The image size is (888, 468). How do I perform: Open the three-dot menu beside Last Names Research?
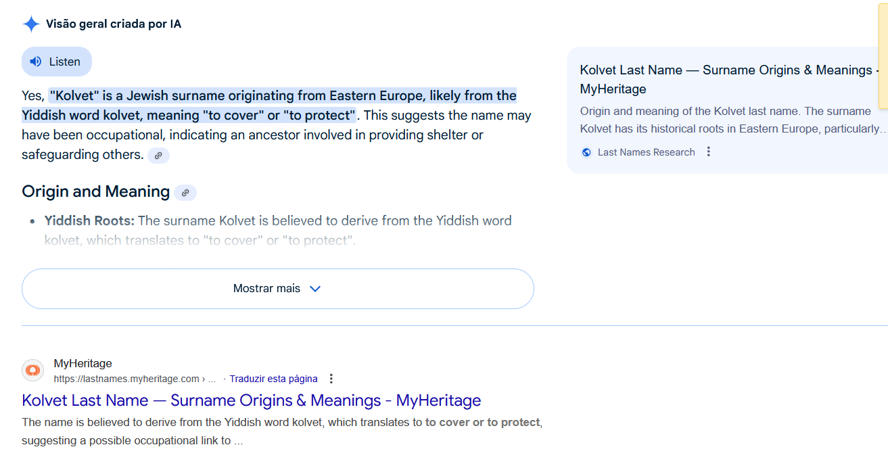click(x=709, y=151)
